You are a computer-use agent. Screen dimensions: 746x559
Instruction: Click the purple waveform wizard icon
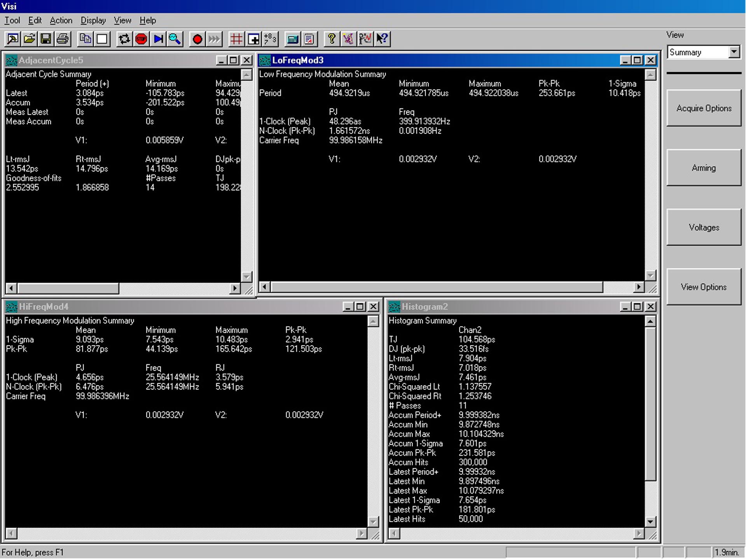(x=348, y=39)
